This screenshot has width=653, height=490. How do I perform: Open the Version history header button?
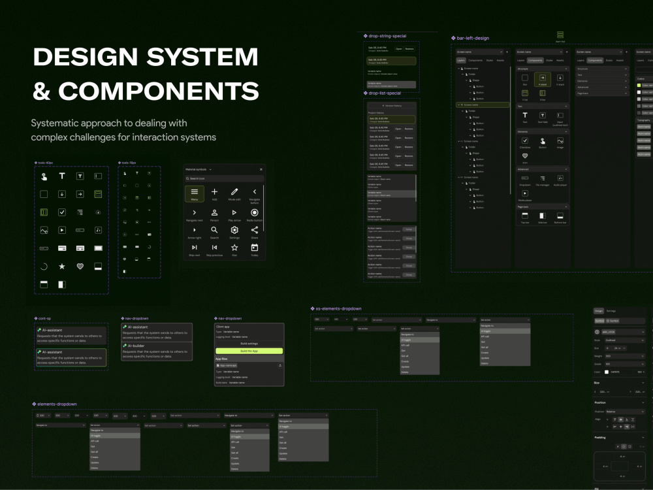pyautogui.click(x=392, y=106)
